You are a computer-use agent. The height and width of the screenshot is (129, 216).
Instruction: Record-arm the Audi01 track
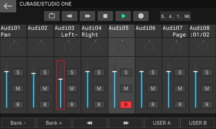coord(18,105)
